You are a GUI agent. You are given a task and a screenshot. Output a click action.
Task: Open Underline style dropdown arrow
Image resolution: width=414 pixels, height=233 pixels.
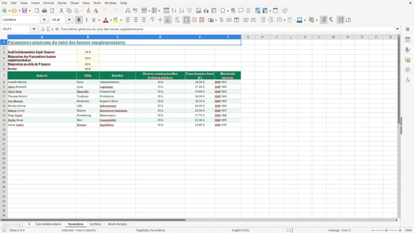(x=99, y=20)
